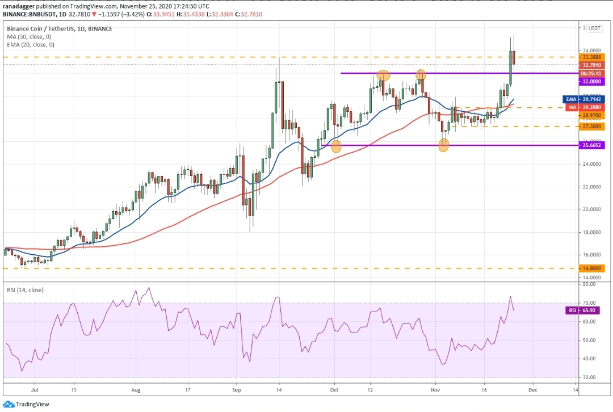The width and height of the screenshot is (613, 412).
Task: Click the 20.0000 tick on the price axis
Action: coord(592,209)
